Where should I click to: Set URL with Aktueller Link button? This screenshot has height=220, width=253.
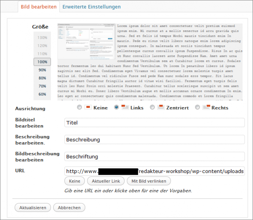point(106,181)
